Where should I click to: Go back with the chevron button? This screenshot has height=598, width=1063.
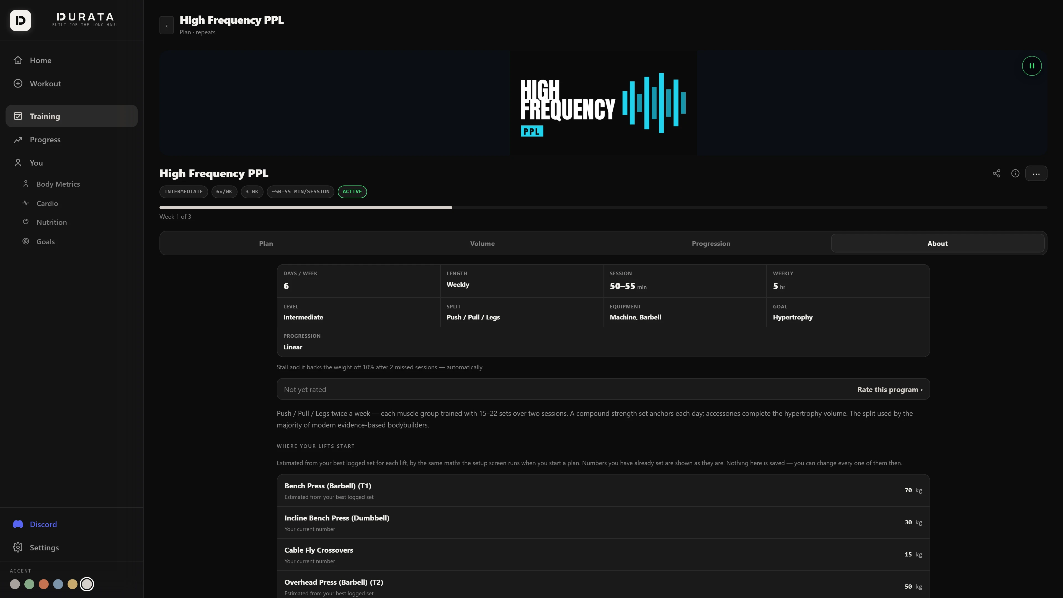(167, 25)
